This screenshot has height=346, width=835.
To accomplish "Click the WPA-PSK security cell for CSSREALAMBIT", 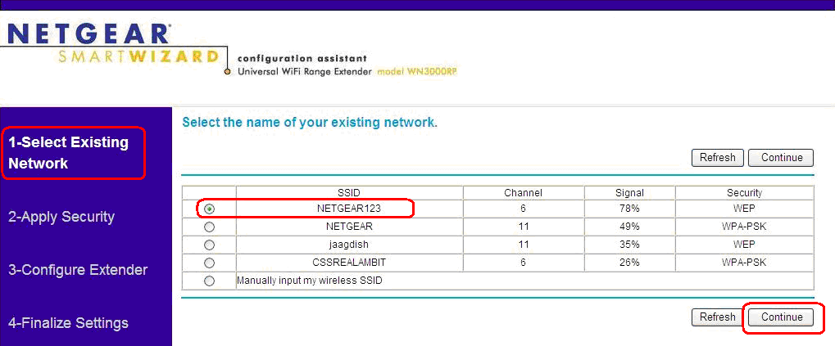I will click(745, 263).
